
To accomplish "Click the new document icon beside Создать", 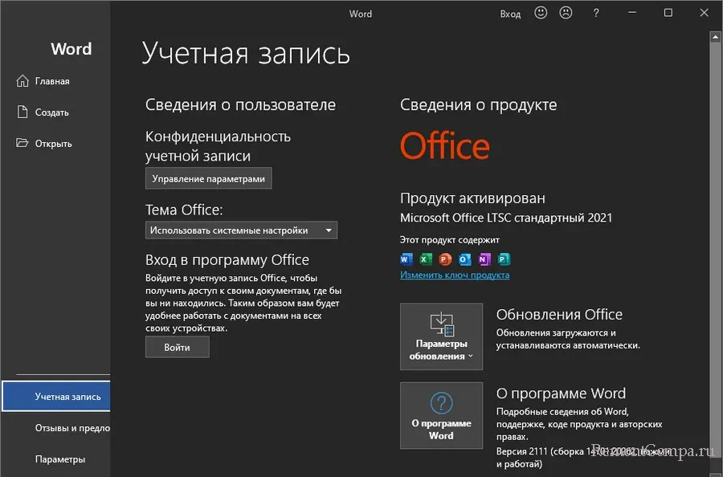I will (22, 112).
